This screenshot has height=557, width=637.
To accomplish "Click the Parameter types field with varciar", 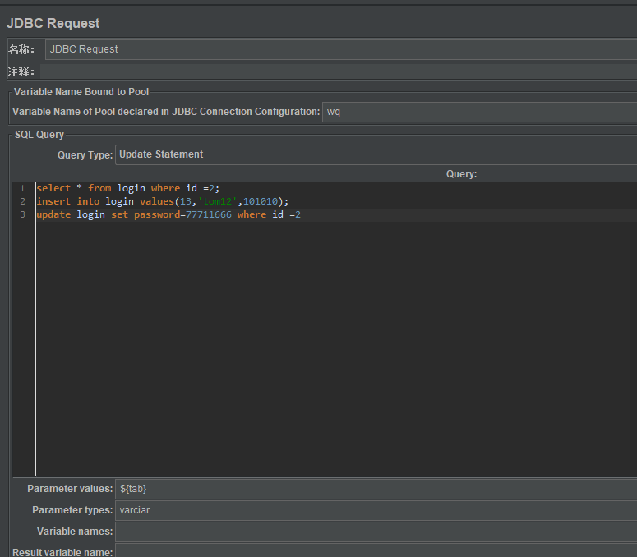I will [x=376, y=510].
